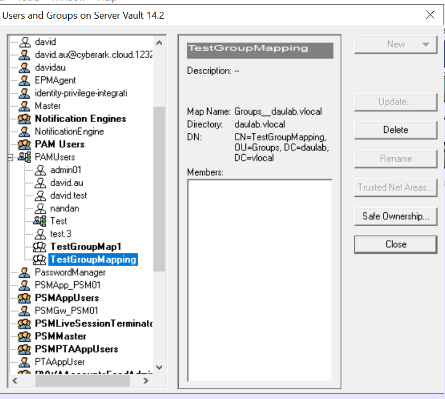Click the Delete button

(x=395, y=130)
